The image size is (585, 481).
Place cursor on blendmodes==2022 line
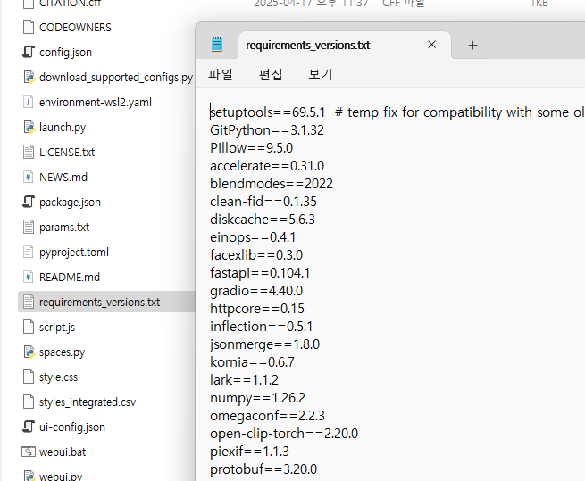[272, 184]
